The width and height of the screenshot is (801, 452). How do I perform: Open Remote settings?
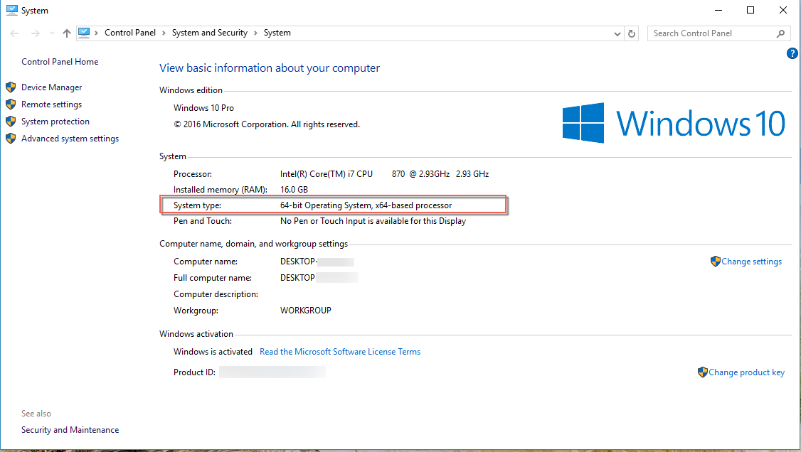coord(51,104)
